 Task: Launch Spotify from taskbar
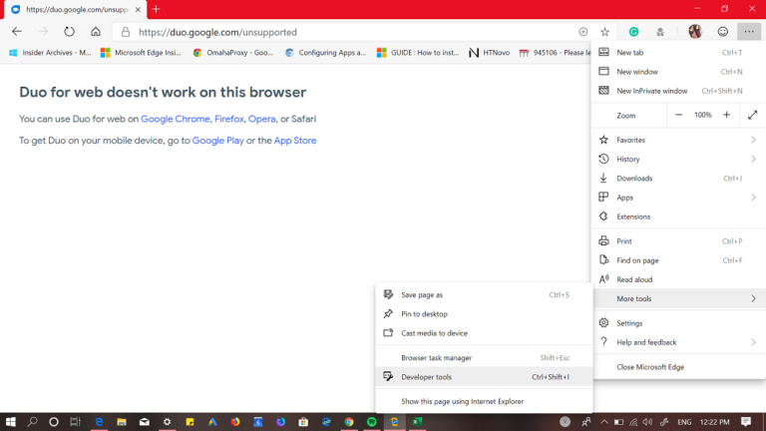pos(372,422)
